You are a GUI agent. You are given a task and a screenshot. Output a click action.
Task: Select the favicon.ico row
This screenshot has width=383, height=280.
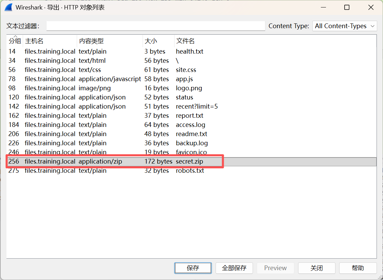click(191, 152)
